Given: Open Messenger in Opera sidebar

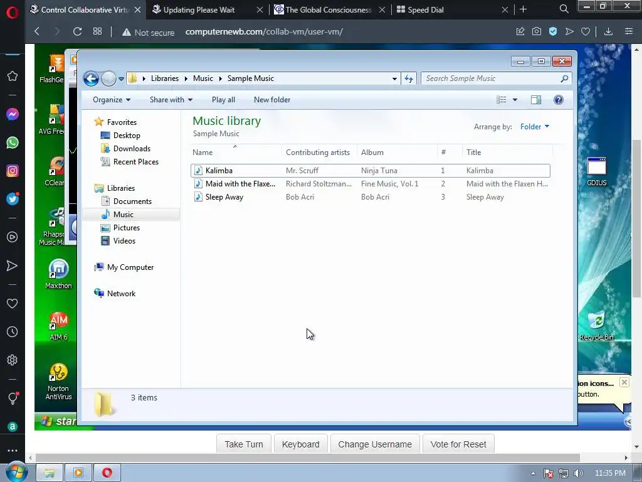Looking at the screenshot, I should tap(13, 114).
